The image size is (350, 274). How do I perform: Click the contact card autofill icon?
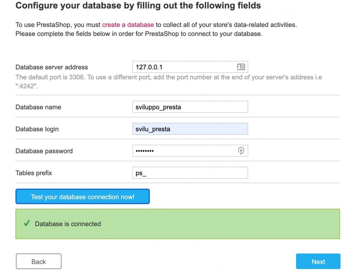(x=241, y=67)
